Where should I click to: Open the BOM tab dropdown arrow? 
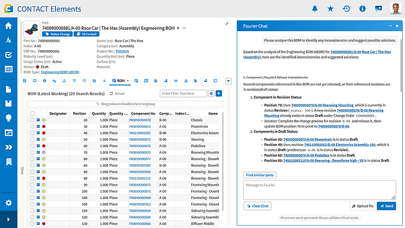[128, 81]
